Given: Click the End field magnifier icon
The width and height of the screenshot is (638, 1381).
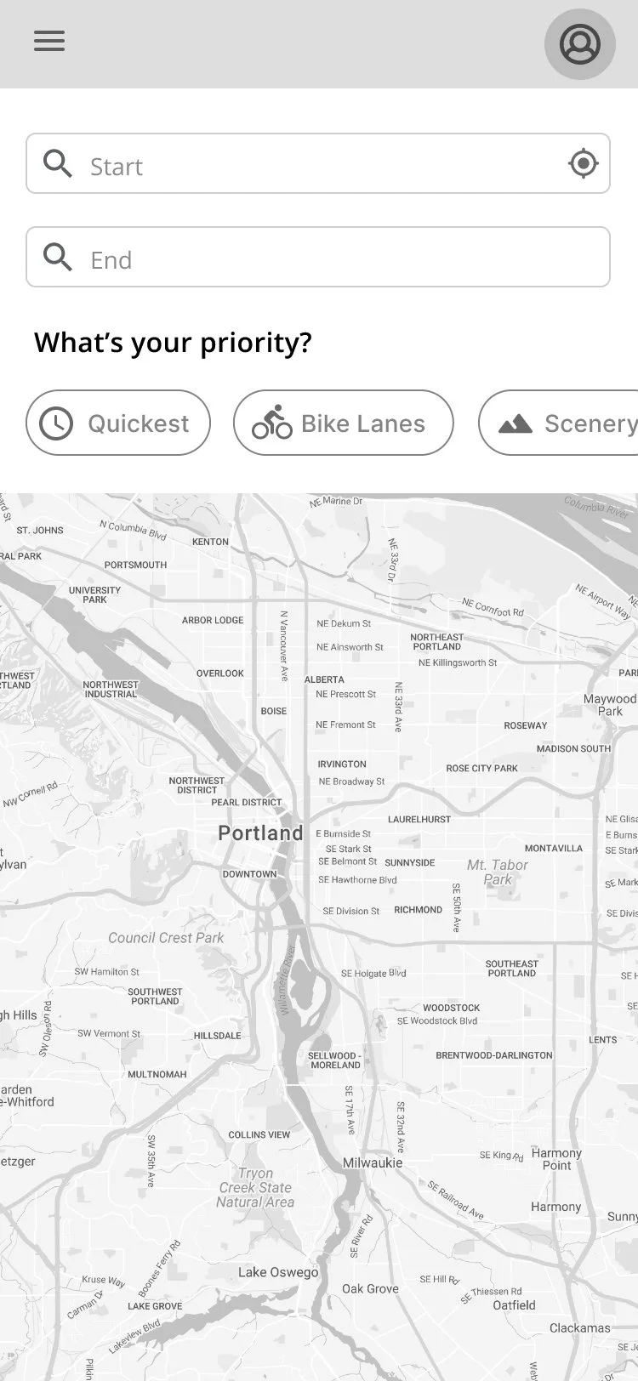Looking at the screenshot, I should click(x=58, y=257).
